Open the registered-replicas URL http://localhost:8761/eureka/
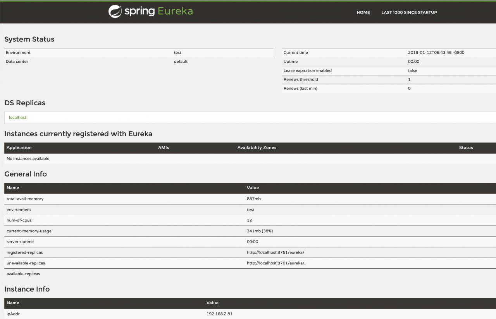Viewport: 496px width, 319px height. [276, 252]
